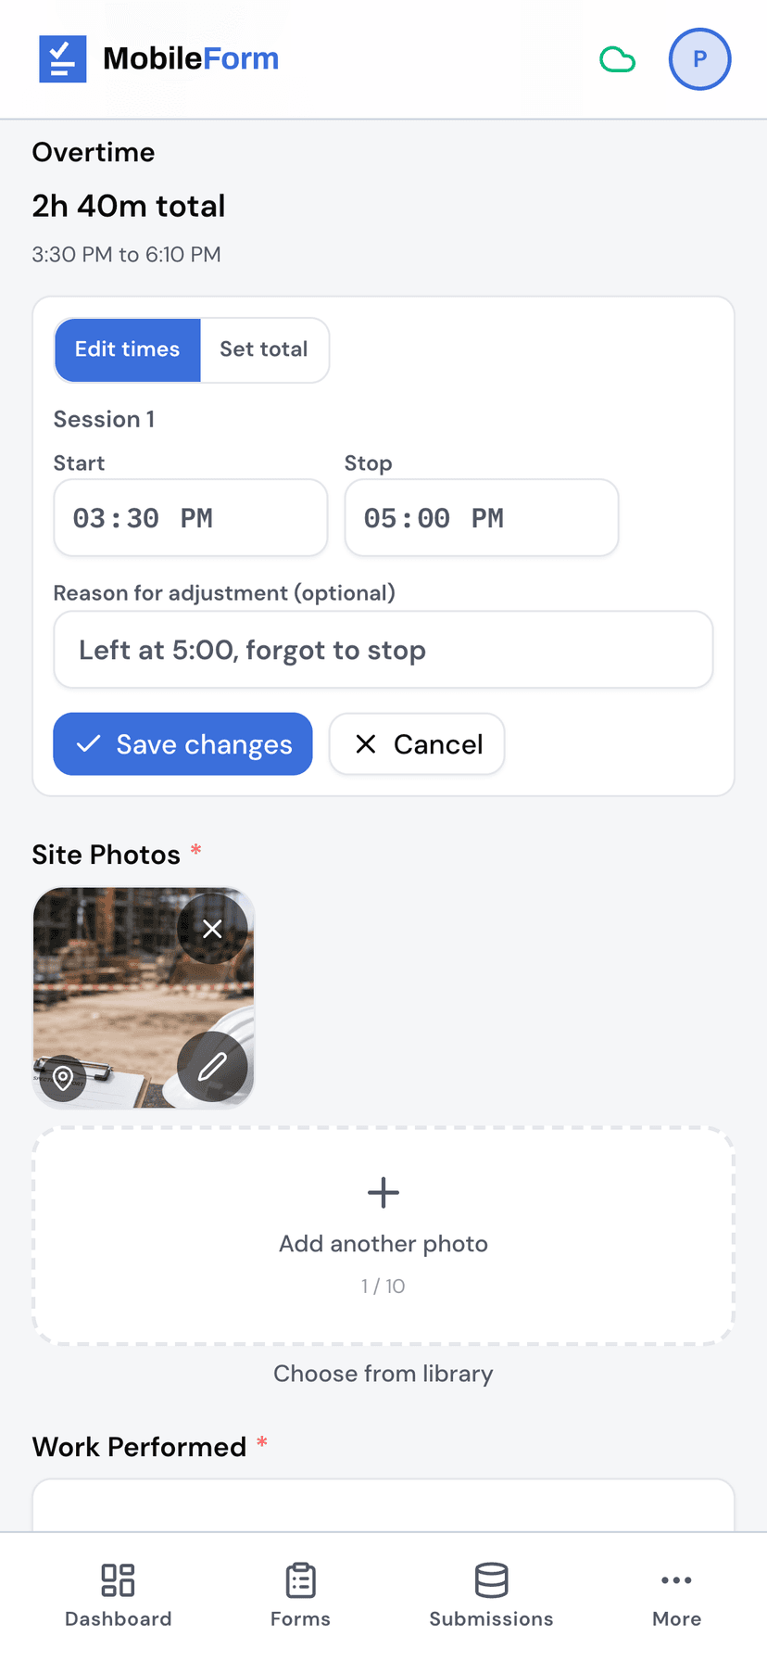This screenshot has height=1661, width=767.
Task: Remove the site photo with X icon
Action: (212, 929)
